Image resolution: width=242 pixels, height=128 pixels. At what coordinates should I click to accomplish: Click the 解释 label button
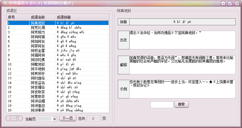tap(124, 65)
